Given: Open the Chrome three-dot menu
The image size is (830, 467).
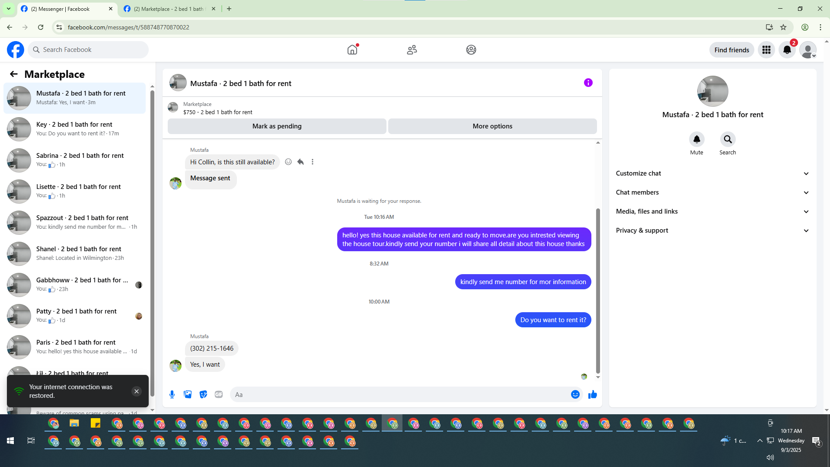Looking at the screenshot, I should click(x=820, y=27).
